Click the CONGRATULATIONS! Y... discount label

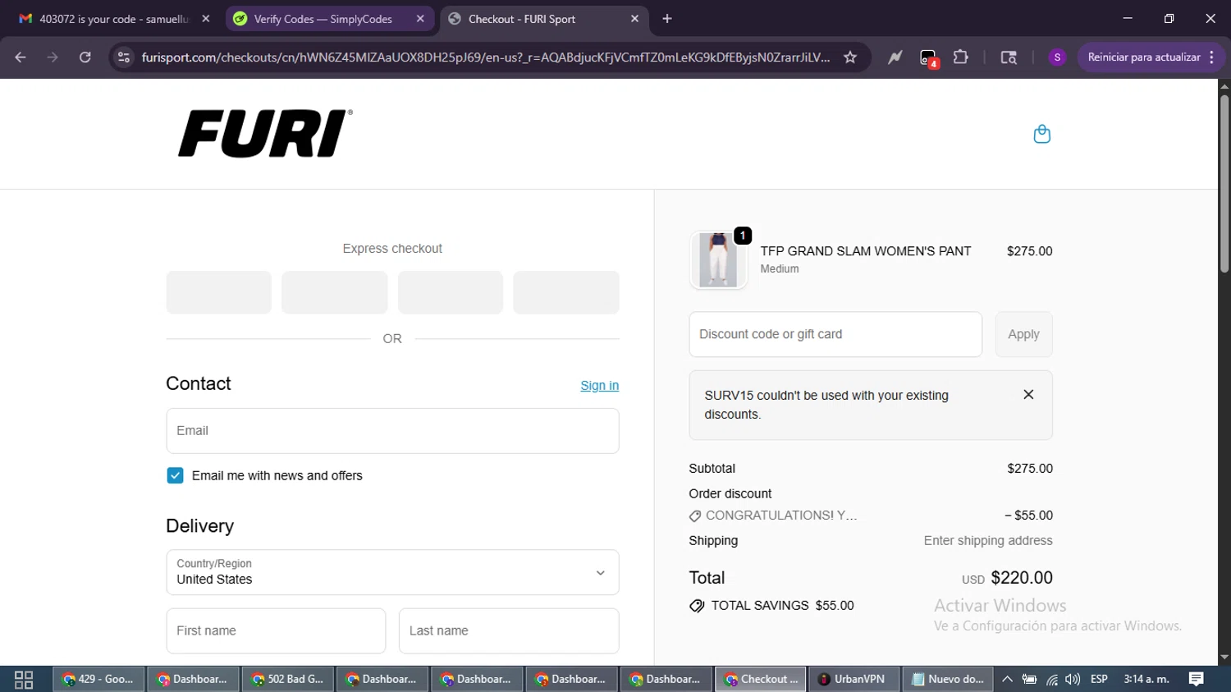click(x=781, y=516)
